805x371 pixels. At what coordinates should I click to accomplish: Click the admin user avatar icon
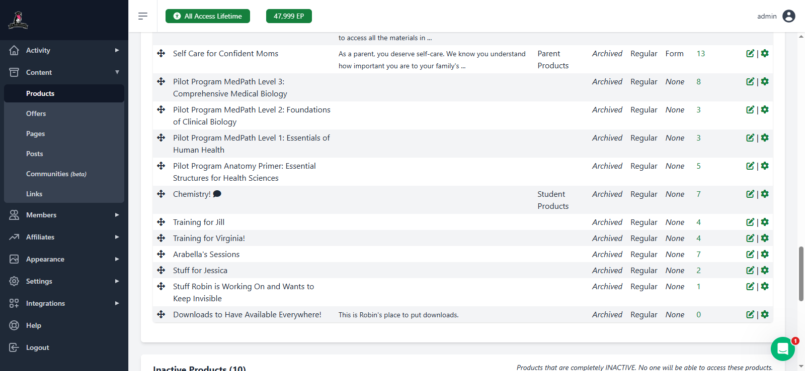tap(789, 16)
